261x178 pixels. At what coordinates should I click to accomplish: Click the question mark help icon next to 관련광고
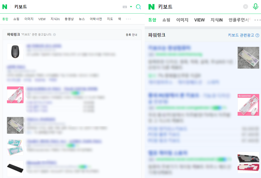click(x=257, y=35)
